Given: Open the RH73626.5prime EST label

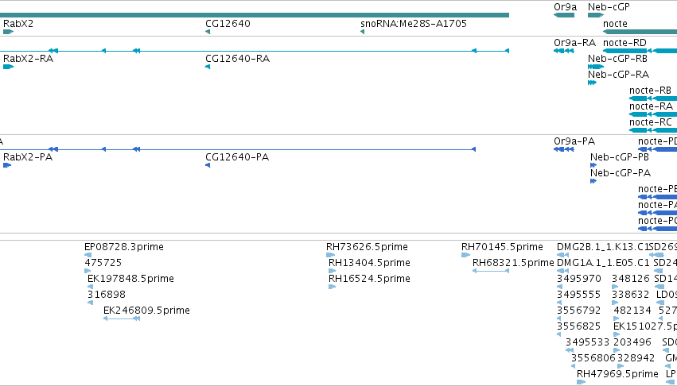Looking at the screenshot, I should pyautogui.click(x=367, y=247).
